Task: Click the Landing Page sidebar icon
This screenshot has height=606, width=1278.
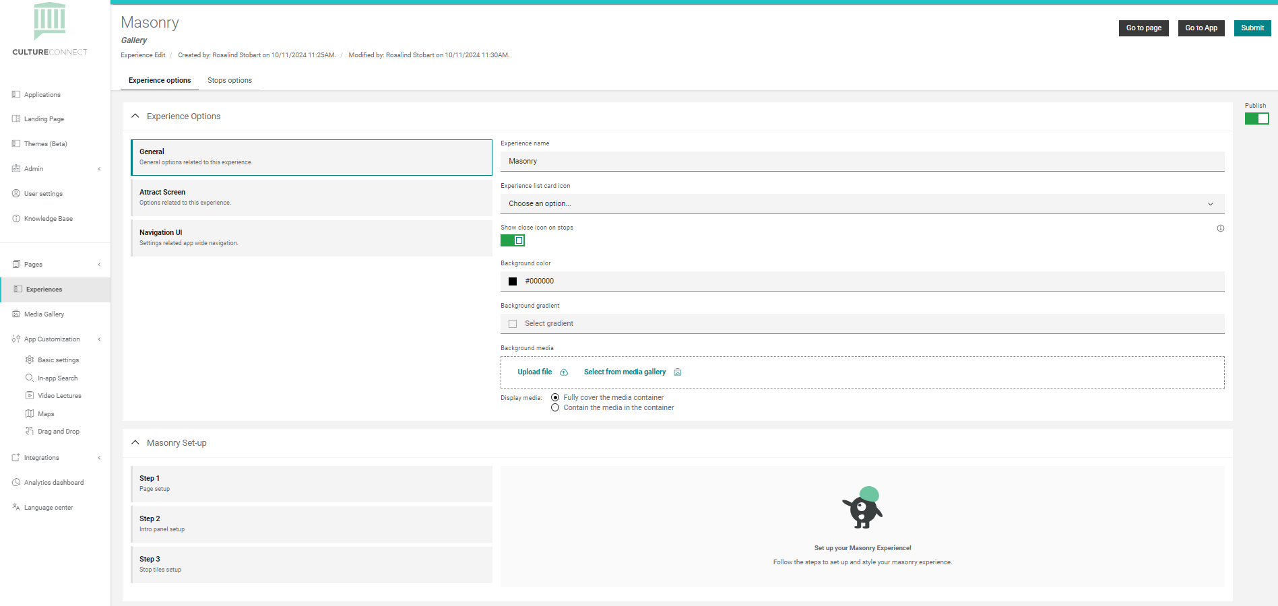Action: click(16, 119)
